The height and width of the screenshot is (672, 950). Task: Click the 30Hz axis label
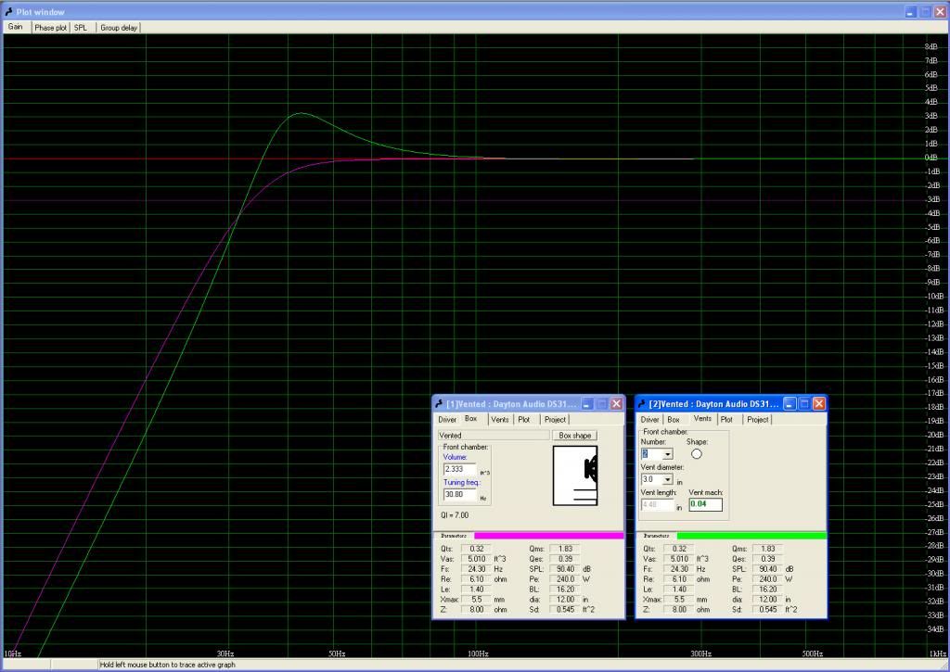[225, 653]
